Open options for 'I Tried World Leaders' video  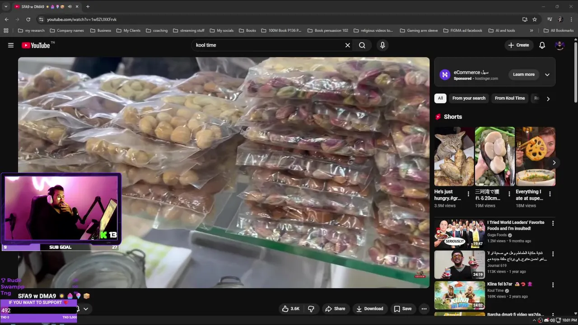(x=553, y=223)
